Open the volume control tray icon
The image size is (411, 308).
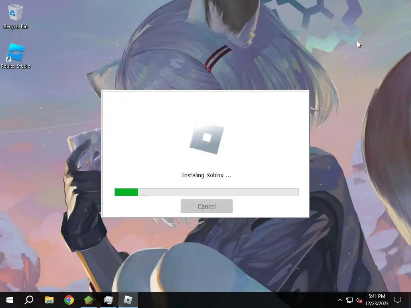click(x=359, y=300)
